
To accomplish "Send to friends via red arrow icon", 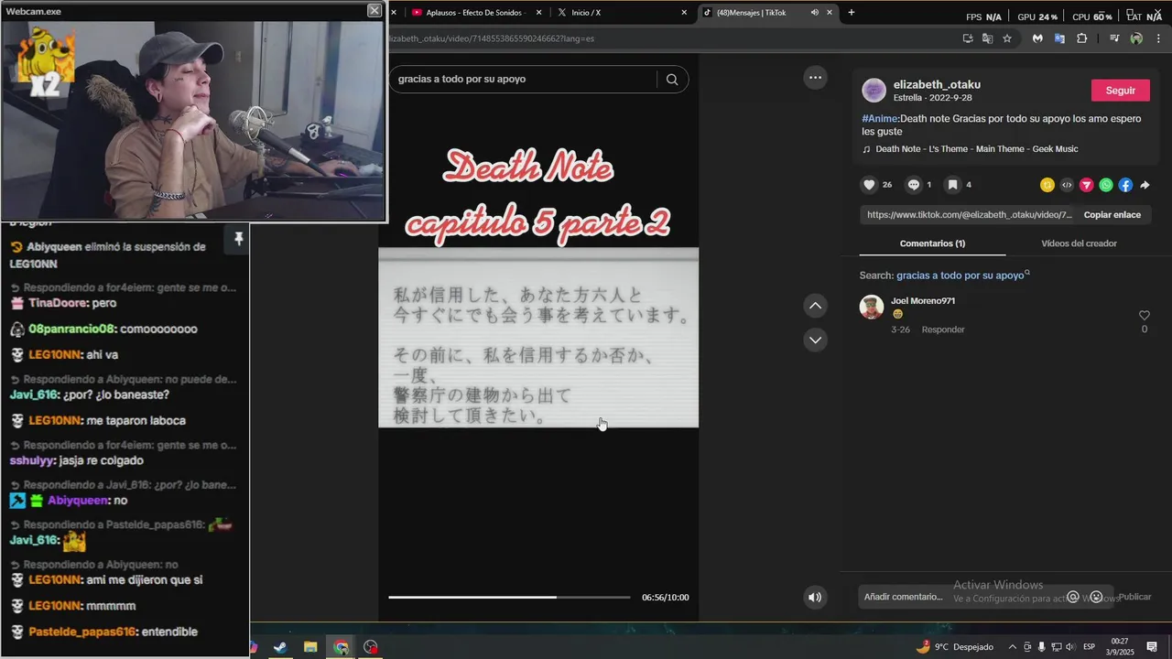I will (1086, 185).
